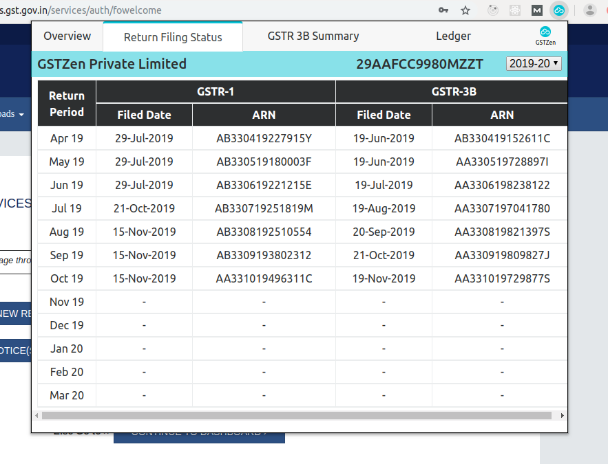Click the 19-Jul-2019 filed date

click(x=384, y=185)
